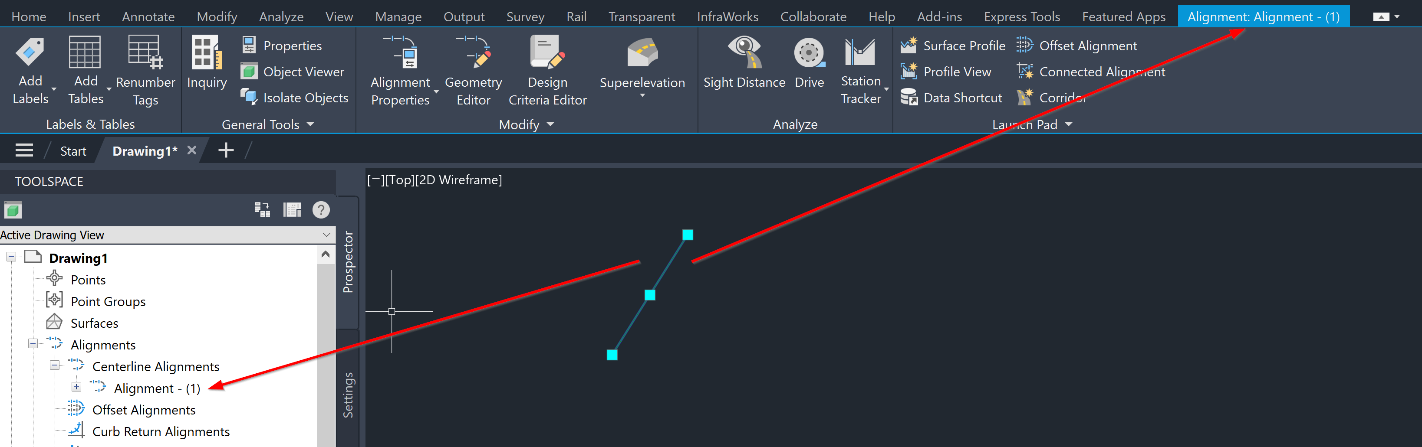Image resolution: width=1422 pixels, height=447 pixels.
Task: Expand the Modify panel dropdown
Action: click(x=550, y=124)
